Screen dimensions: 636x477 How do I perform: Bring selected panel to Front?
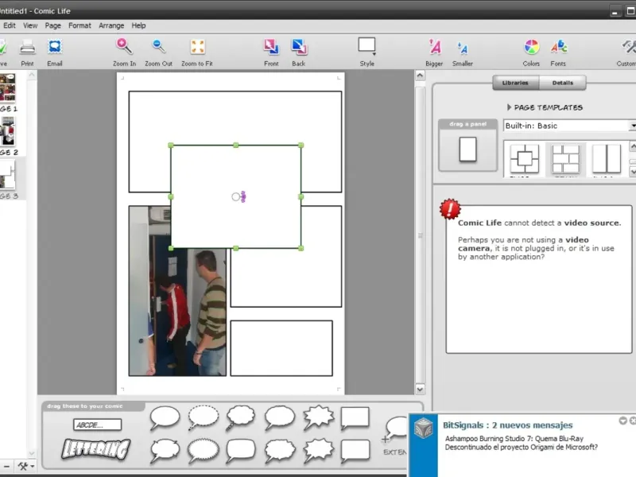pyautogui.click(x=271, y=47)
